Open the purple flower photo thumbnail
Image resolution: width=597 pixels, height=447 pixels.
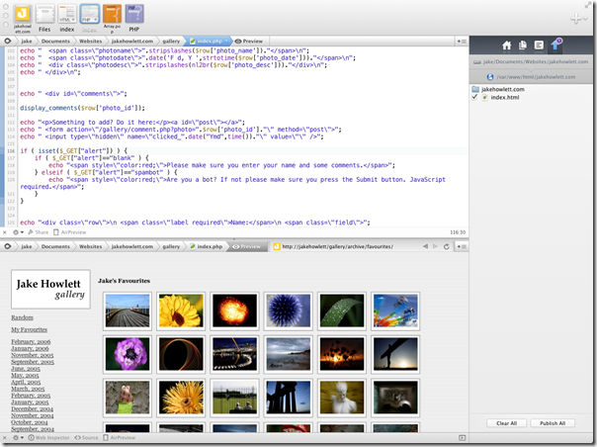click(x=128, y=354)
